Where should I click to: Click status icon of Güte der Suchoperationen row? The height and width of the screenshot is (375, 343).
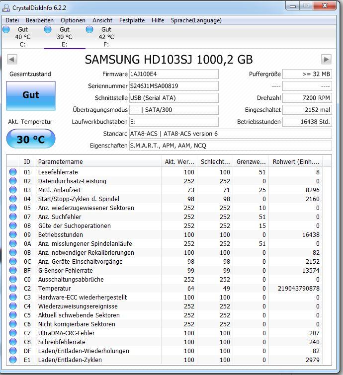point(13,225)
